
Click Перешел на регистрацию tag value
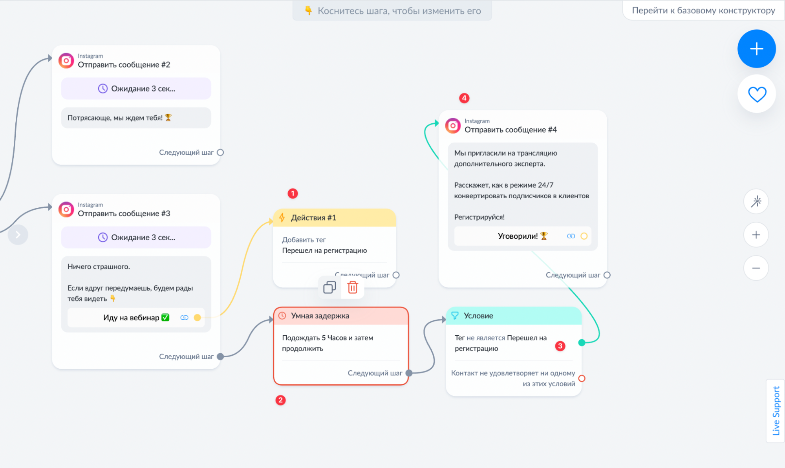(324, 250)
